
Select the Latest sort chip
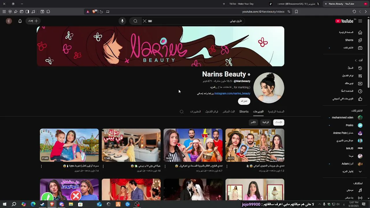click(279, 122)
